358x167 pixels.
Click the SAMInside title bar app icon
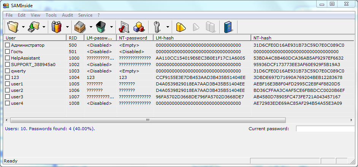pos(6,5)
